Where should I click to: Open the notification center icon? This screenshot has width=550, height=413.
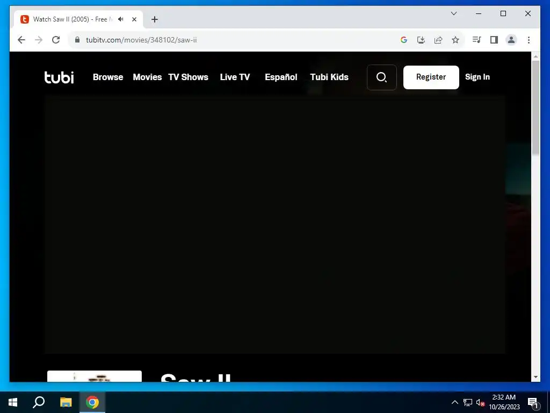coord(533,403)
